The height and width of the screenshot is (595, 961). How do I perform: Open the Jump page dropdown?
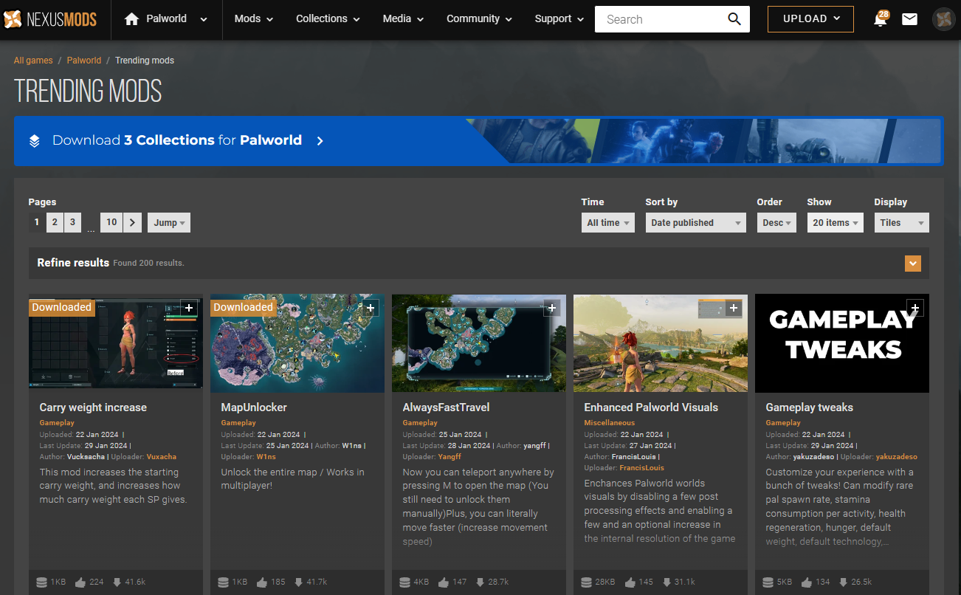[x=169, y=222]
